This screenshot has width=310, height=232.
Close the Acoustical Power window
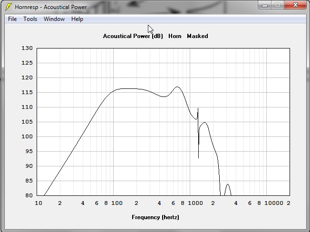[x=295, y=5]
